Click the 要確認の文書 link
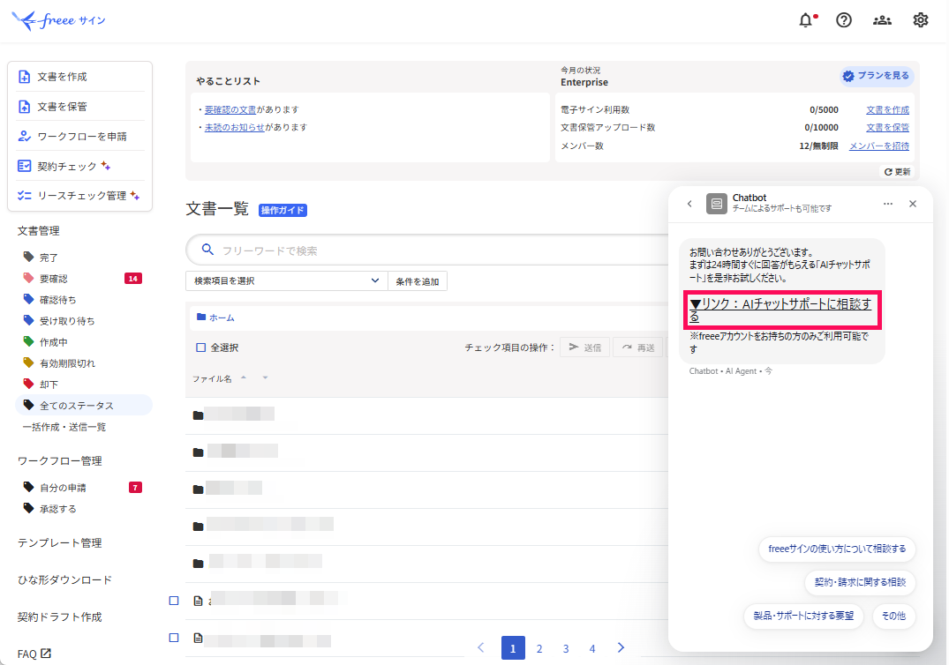The width and height of the screenshot is (949, 665). (230, 109)
